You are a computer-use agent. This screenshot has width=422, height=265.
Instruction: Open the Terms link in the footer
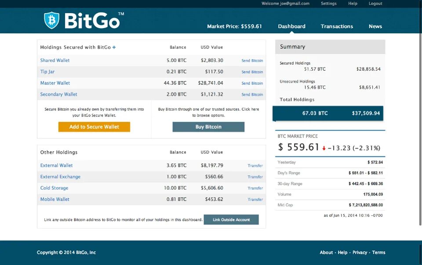click(378, 252)
